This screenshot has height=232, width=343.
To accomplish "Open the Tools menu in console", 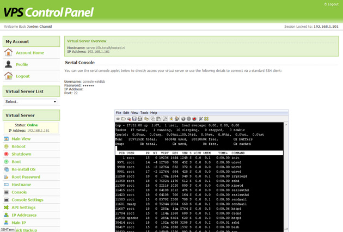I will (x=145, y=113).
